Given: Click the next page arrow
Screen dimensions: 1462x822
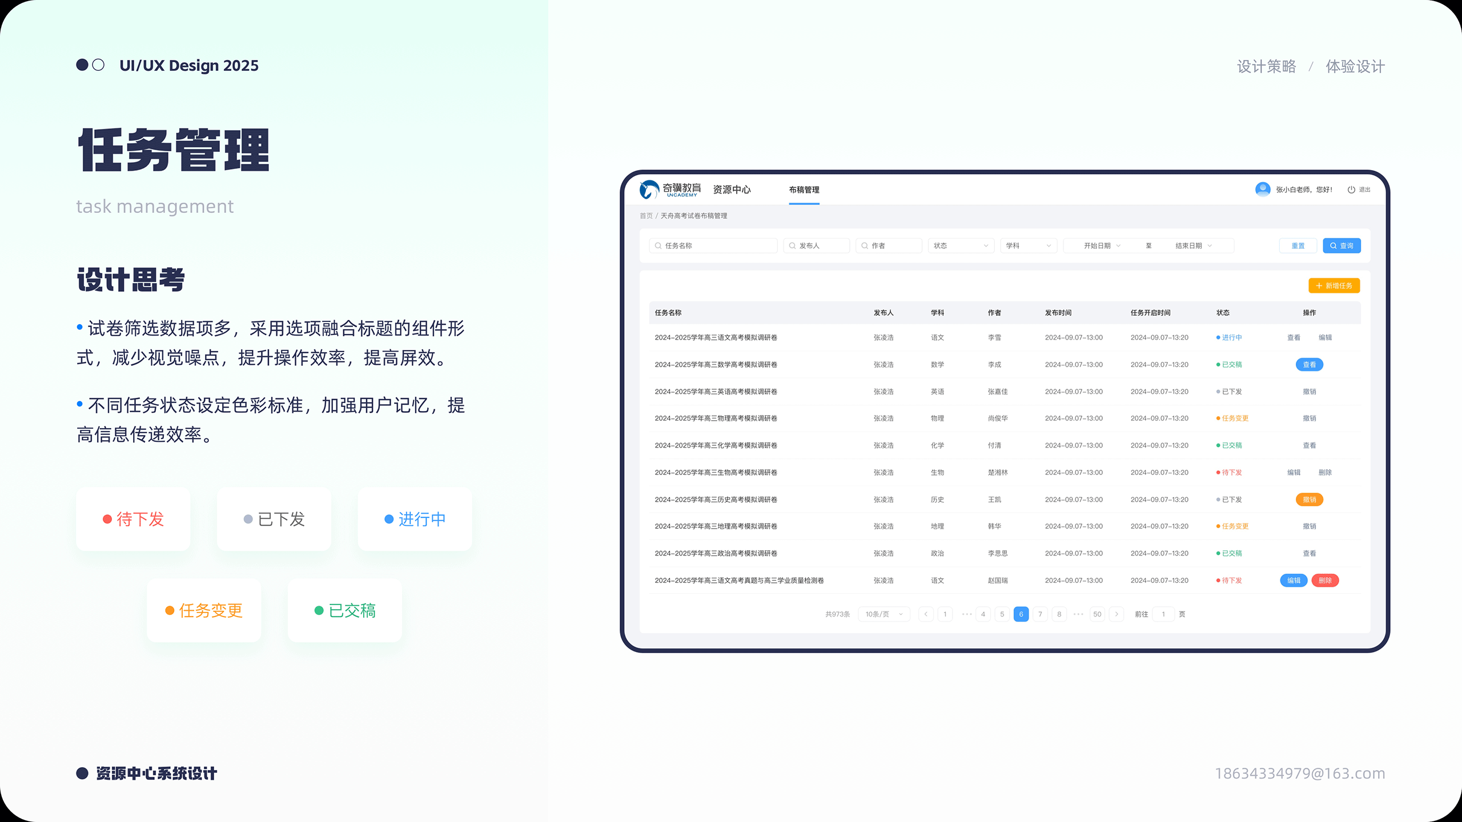Looking at the screenshot, I should click(x=1116, y=614).
